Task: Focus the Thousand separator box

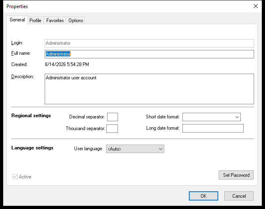Action: pos(112,128)
